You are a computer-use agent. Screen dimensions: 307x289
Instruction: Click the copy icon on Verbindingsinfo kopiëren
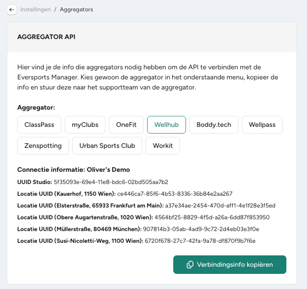(x=190, y=265)
